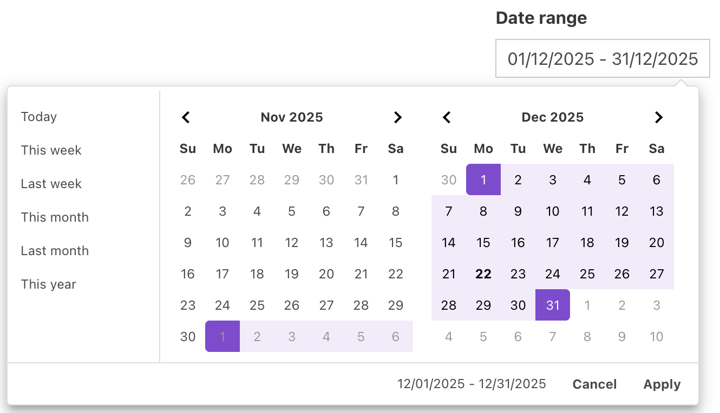Pick the Last week preset range
This screenshot has width=720, height=413.
point(51,184)
